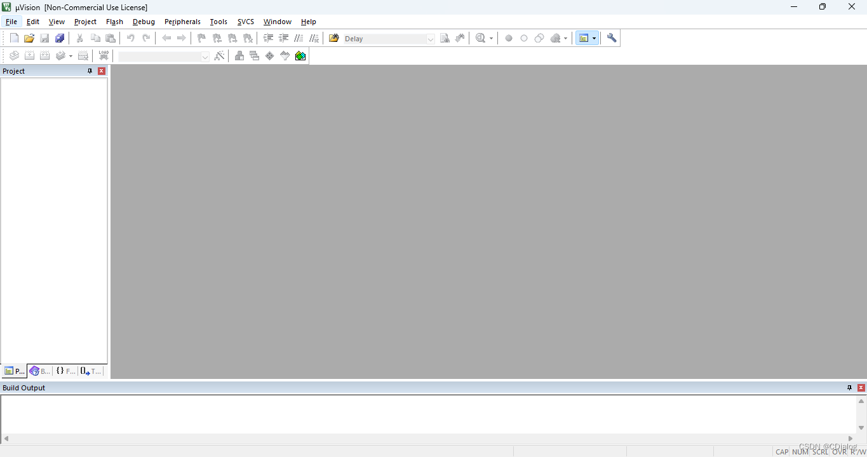Click the Navigate Forwards arrow
The height and width of the screenshot is (457, 867).
[x=182, y=38]
